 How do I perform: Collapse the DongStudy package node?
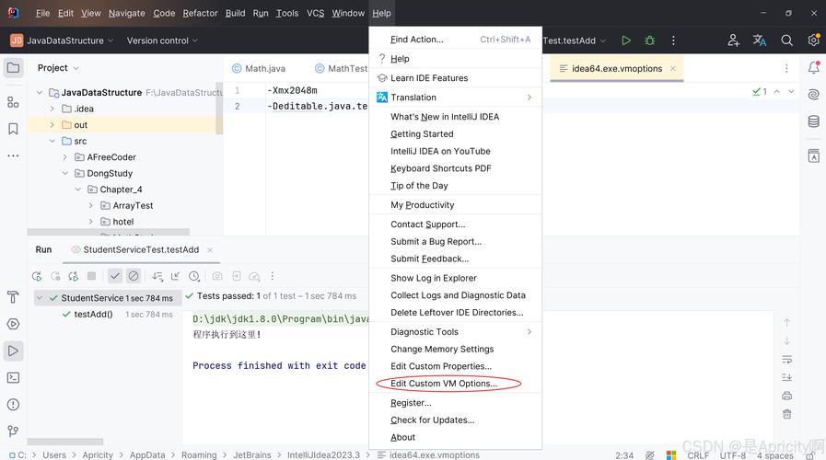click(x=66, y=173)
